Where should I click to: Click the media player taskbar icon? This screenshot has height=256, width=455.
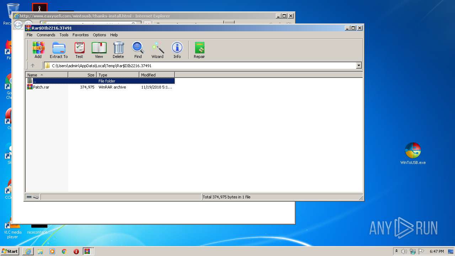[52, 251]
